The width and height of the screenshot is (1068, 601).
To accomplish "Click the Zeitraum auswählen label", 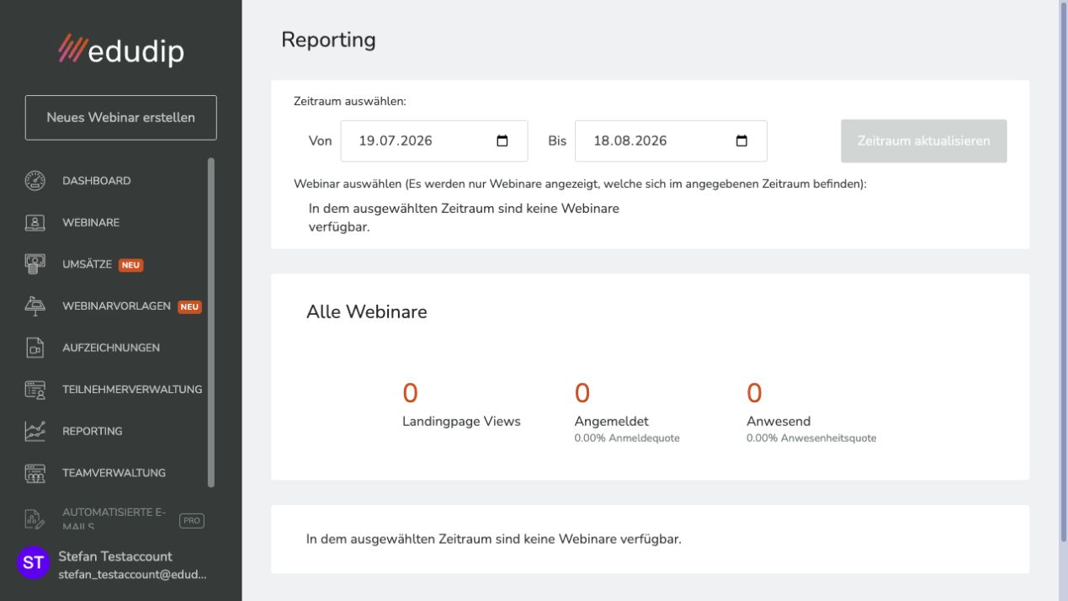I will click(x=350, y=101).
